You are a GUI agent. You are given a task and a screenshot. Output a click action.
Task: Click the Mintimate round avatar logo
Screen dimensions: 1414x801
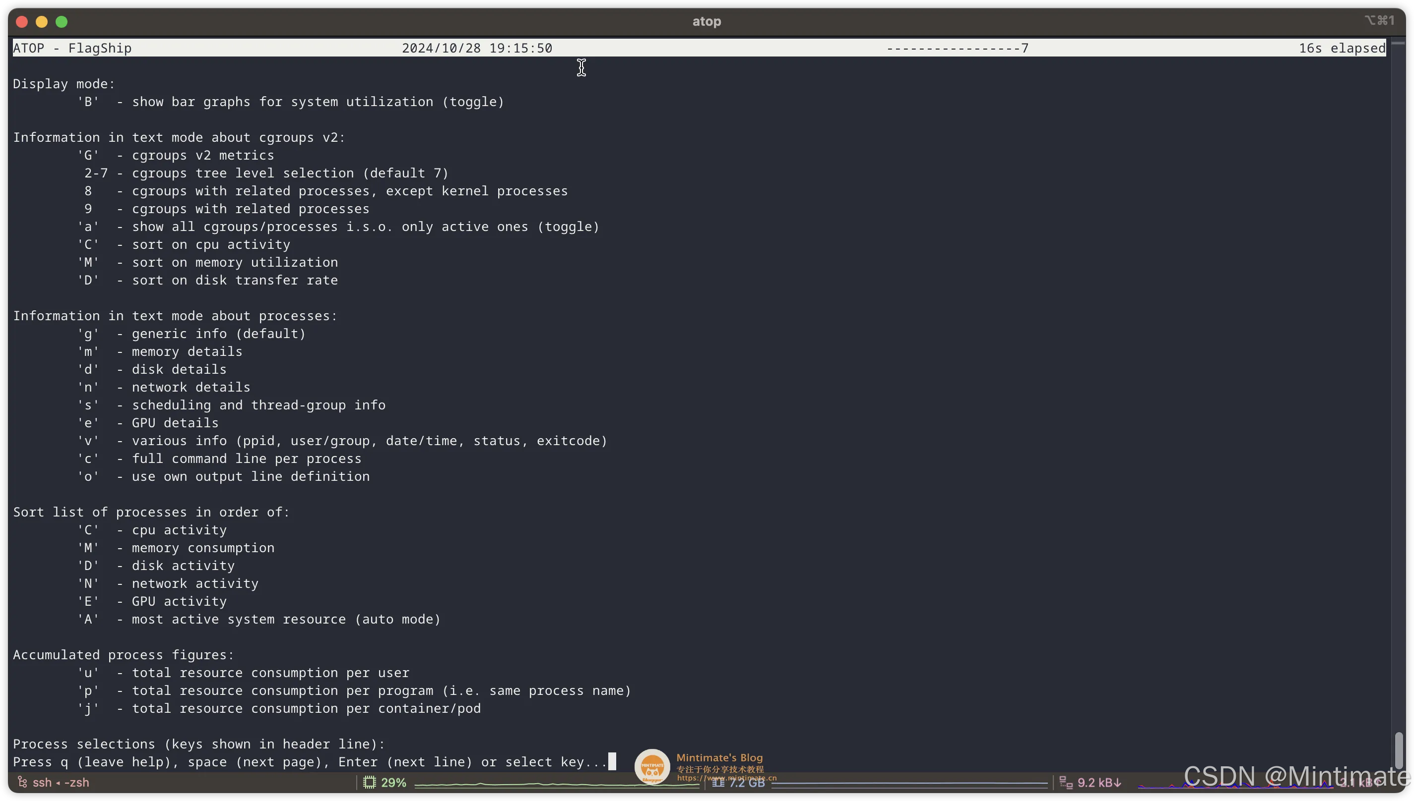click(652, 766)
